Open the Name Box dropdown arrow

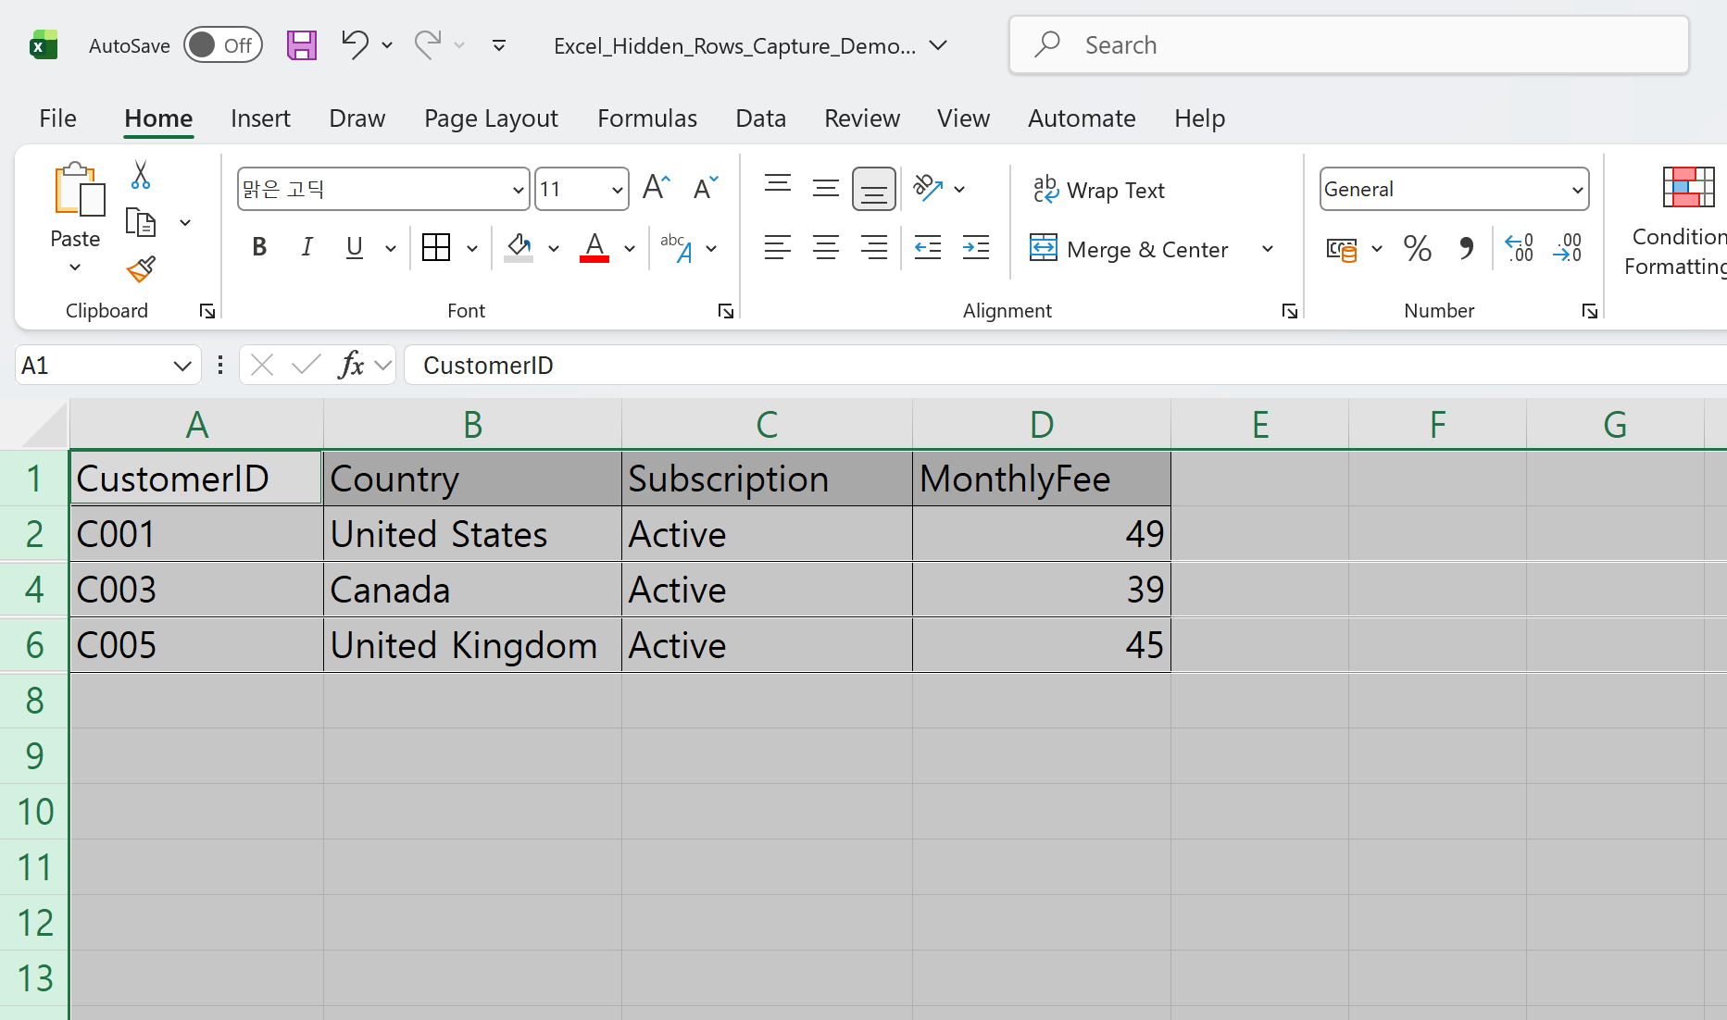pos(181,367)
